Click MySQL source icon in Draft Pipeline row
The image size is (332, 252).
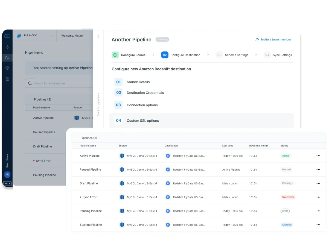122,183
